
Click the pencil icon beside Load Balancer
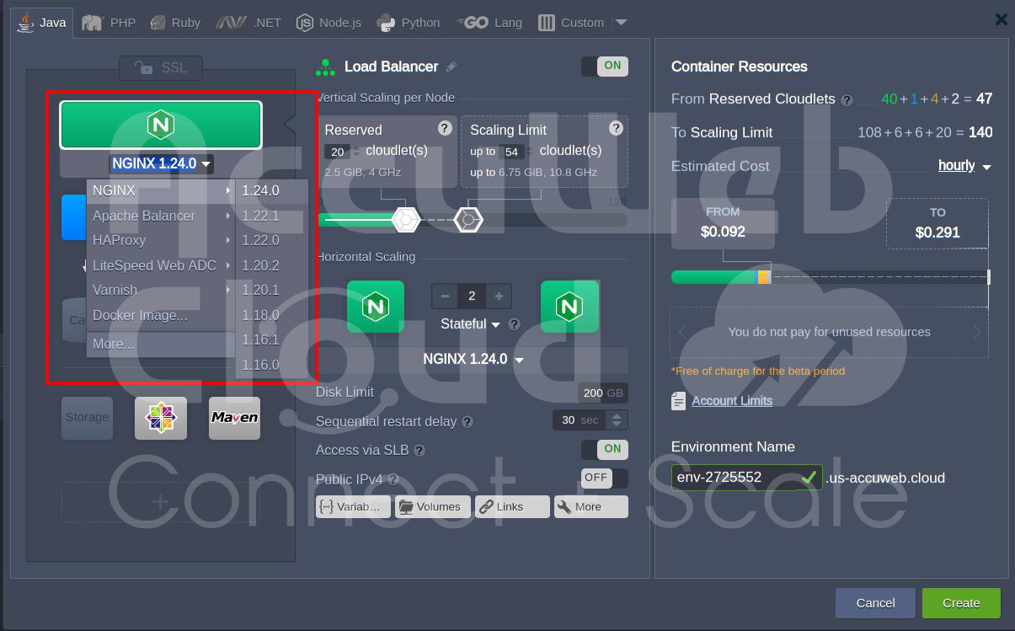pos(451,67)
